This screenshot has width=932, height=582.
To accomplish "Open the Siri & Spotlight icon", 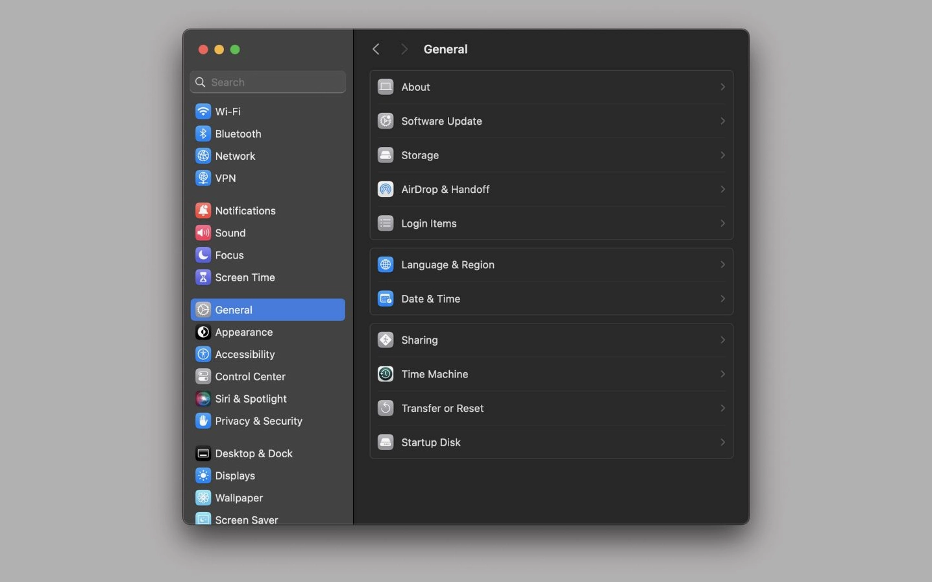I will pyautogui.click(x=203, y=399).
